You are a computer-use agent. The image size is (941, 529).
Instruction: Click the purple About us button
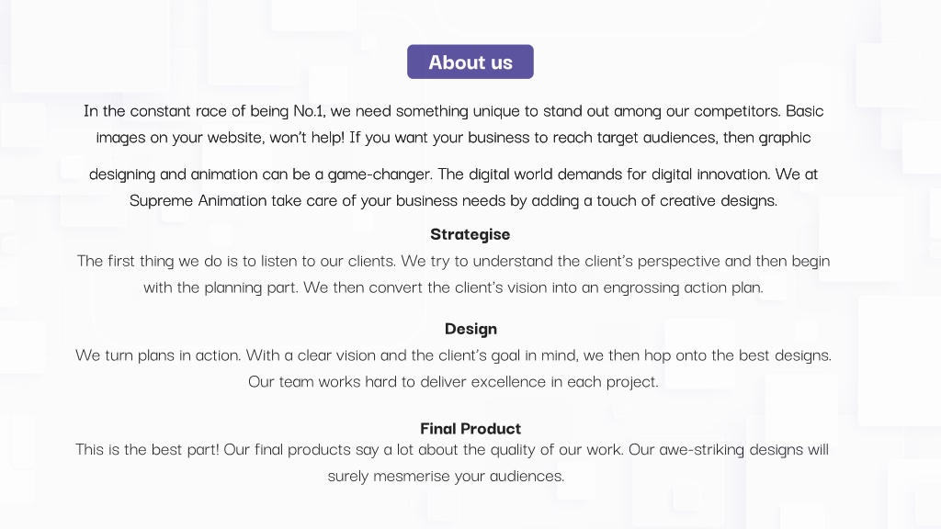pos(470,62)
